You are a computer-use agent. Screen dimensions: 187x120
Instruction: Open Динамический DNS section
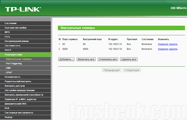pos(25,104)
